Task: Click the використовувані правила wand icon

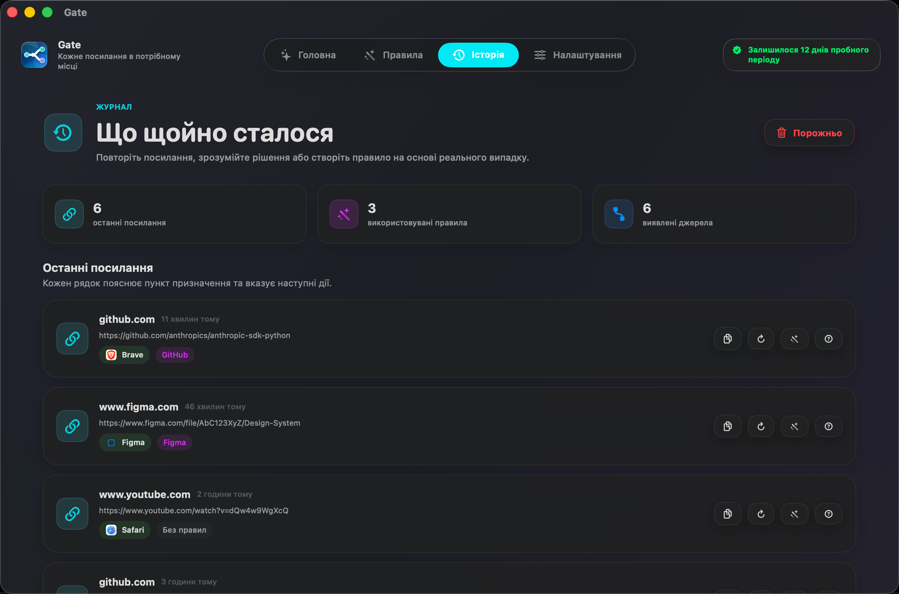Action: coord(344,214)
